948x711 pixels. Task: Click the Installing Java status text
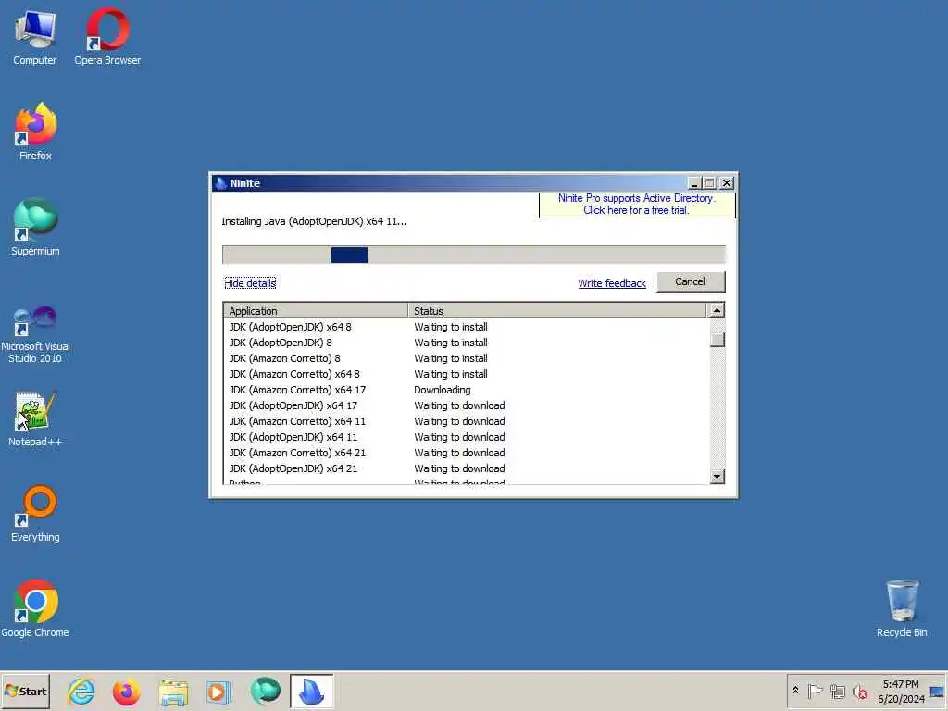pyautogui.click(x=314, y=221)
